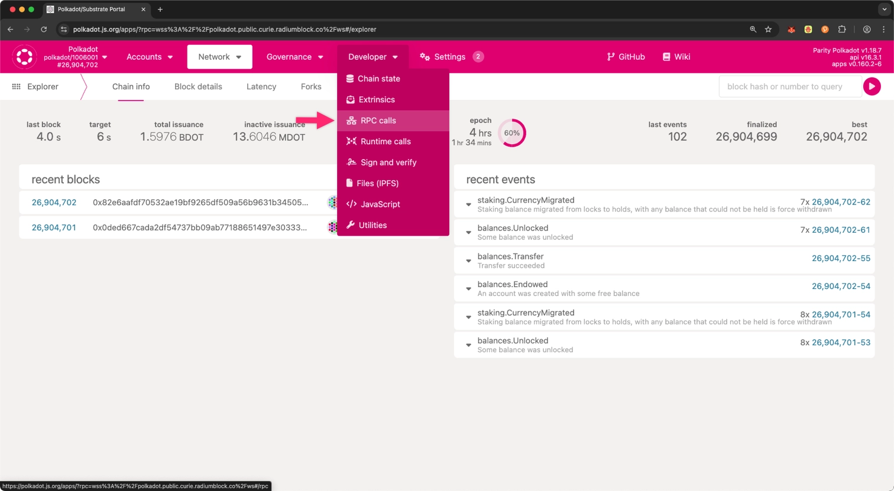Click the Settings gears icon

click(425, 57)
